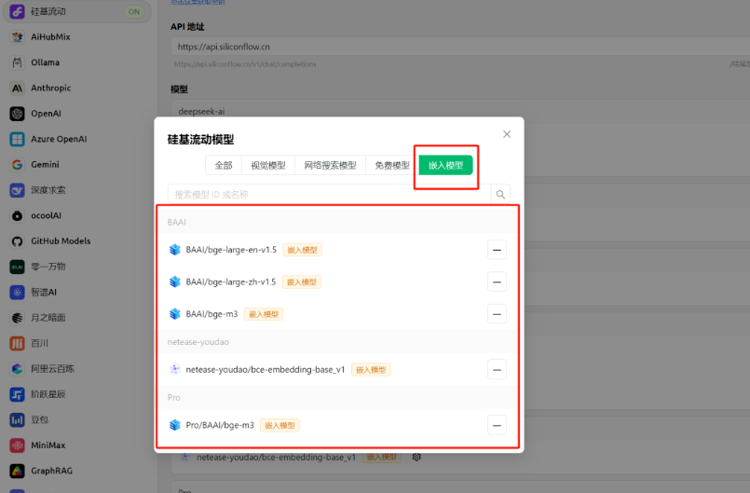Open the 百川 provider

pyautogui.click(x=76, y=343)
